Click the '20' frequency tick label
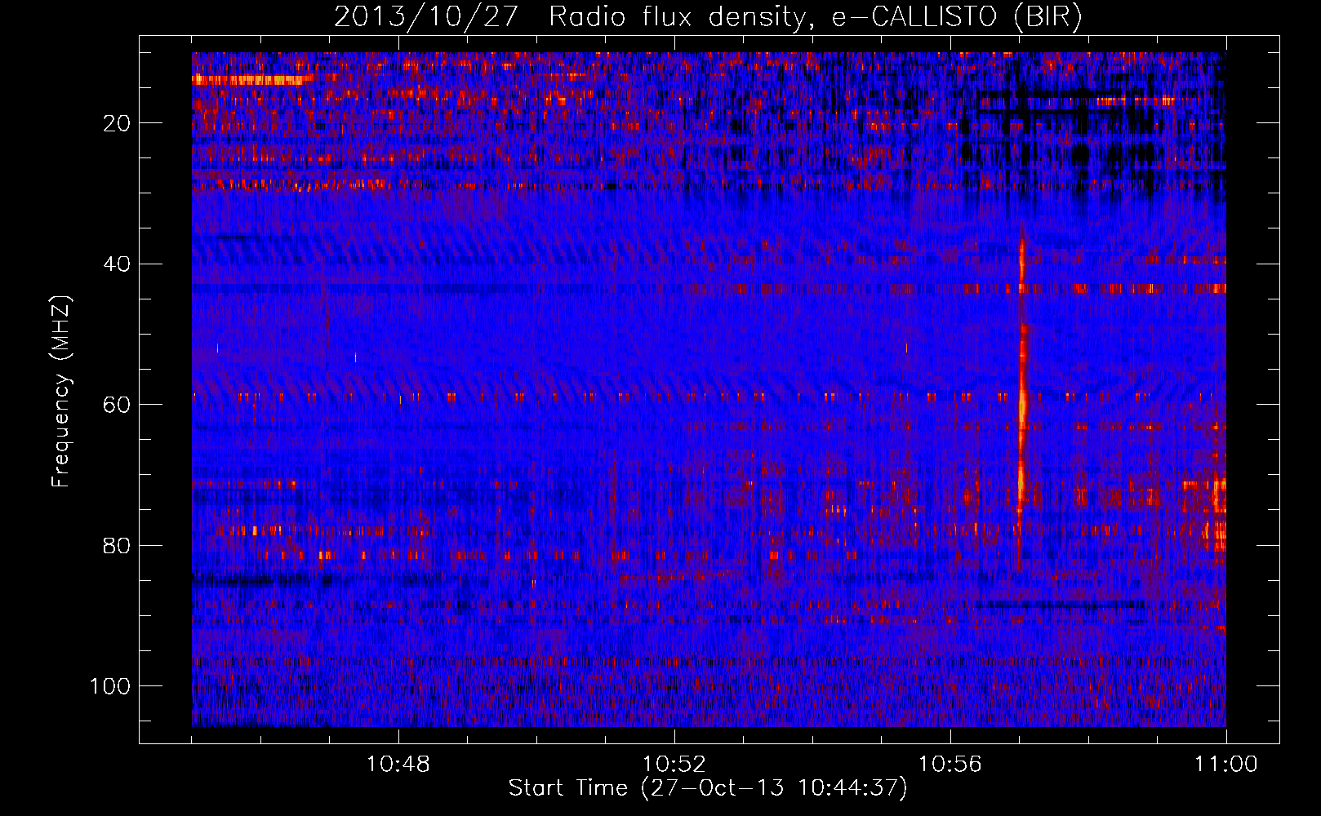Image resolution: width=1321 pixels, height=816 pixels. point(117,123)
